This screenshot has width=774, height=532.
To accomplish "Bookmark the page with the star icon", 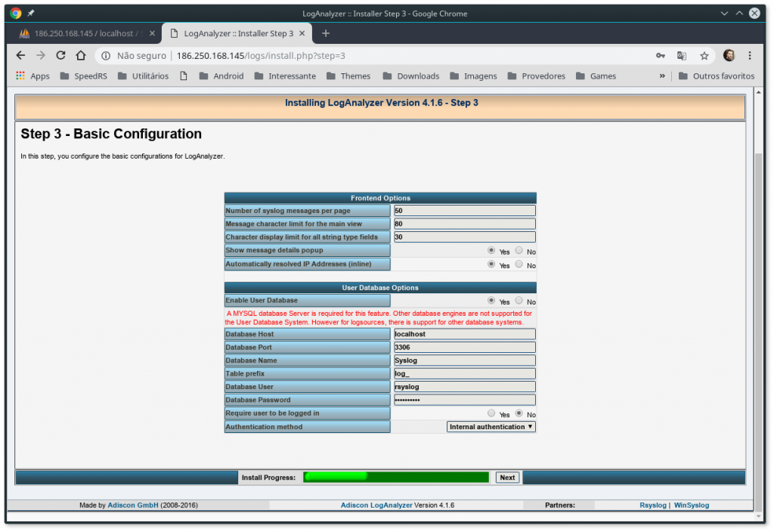I will 704,56.
